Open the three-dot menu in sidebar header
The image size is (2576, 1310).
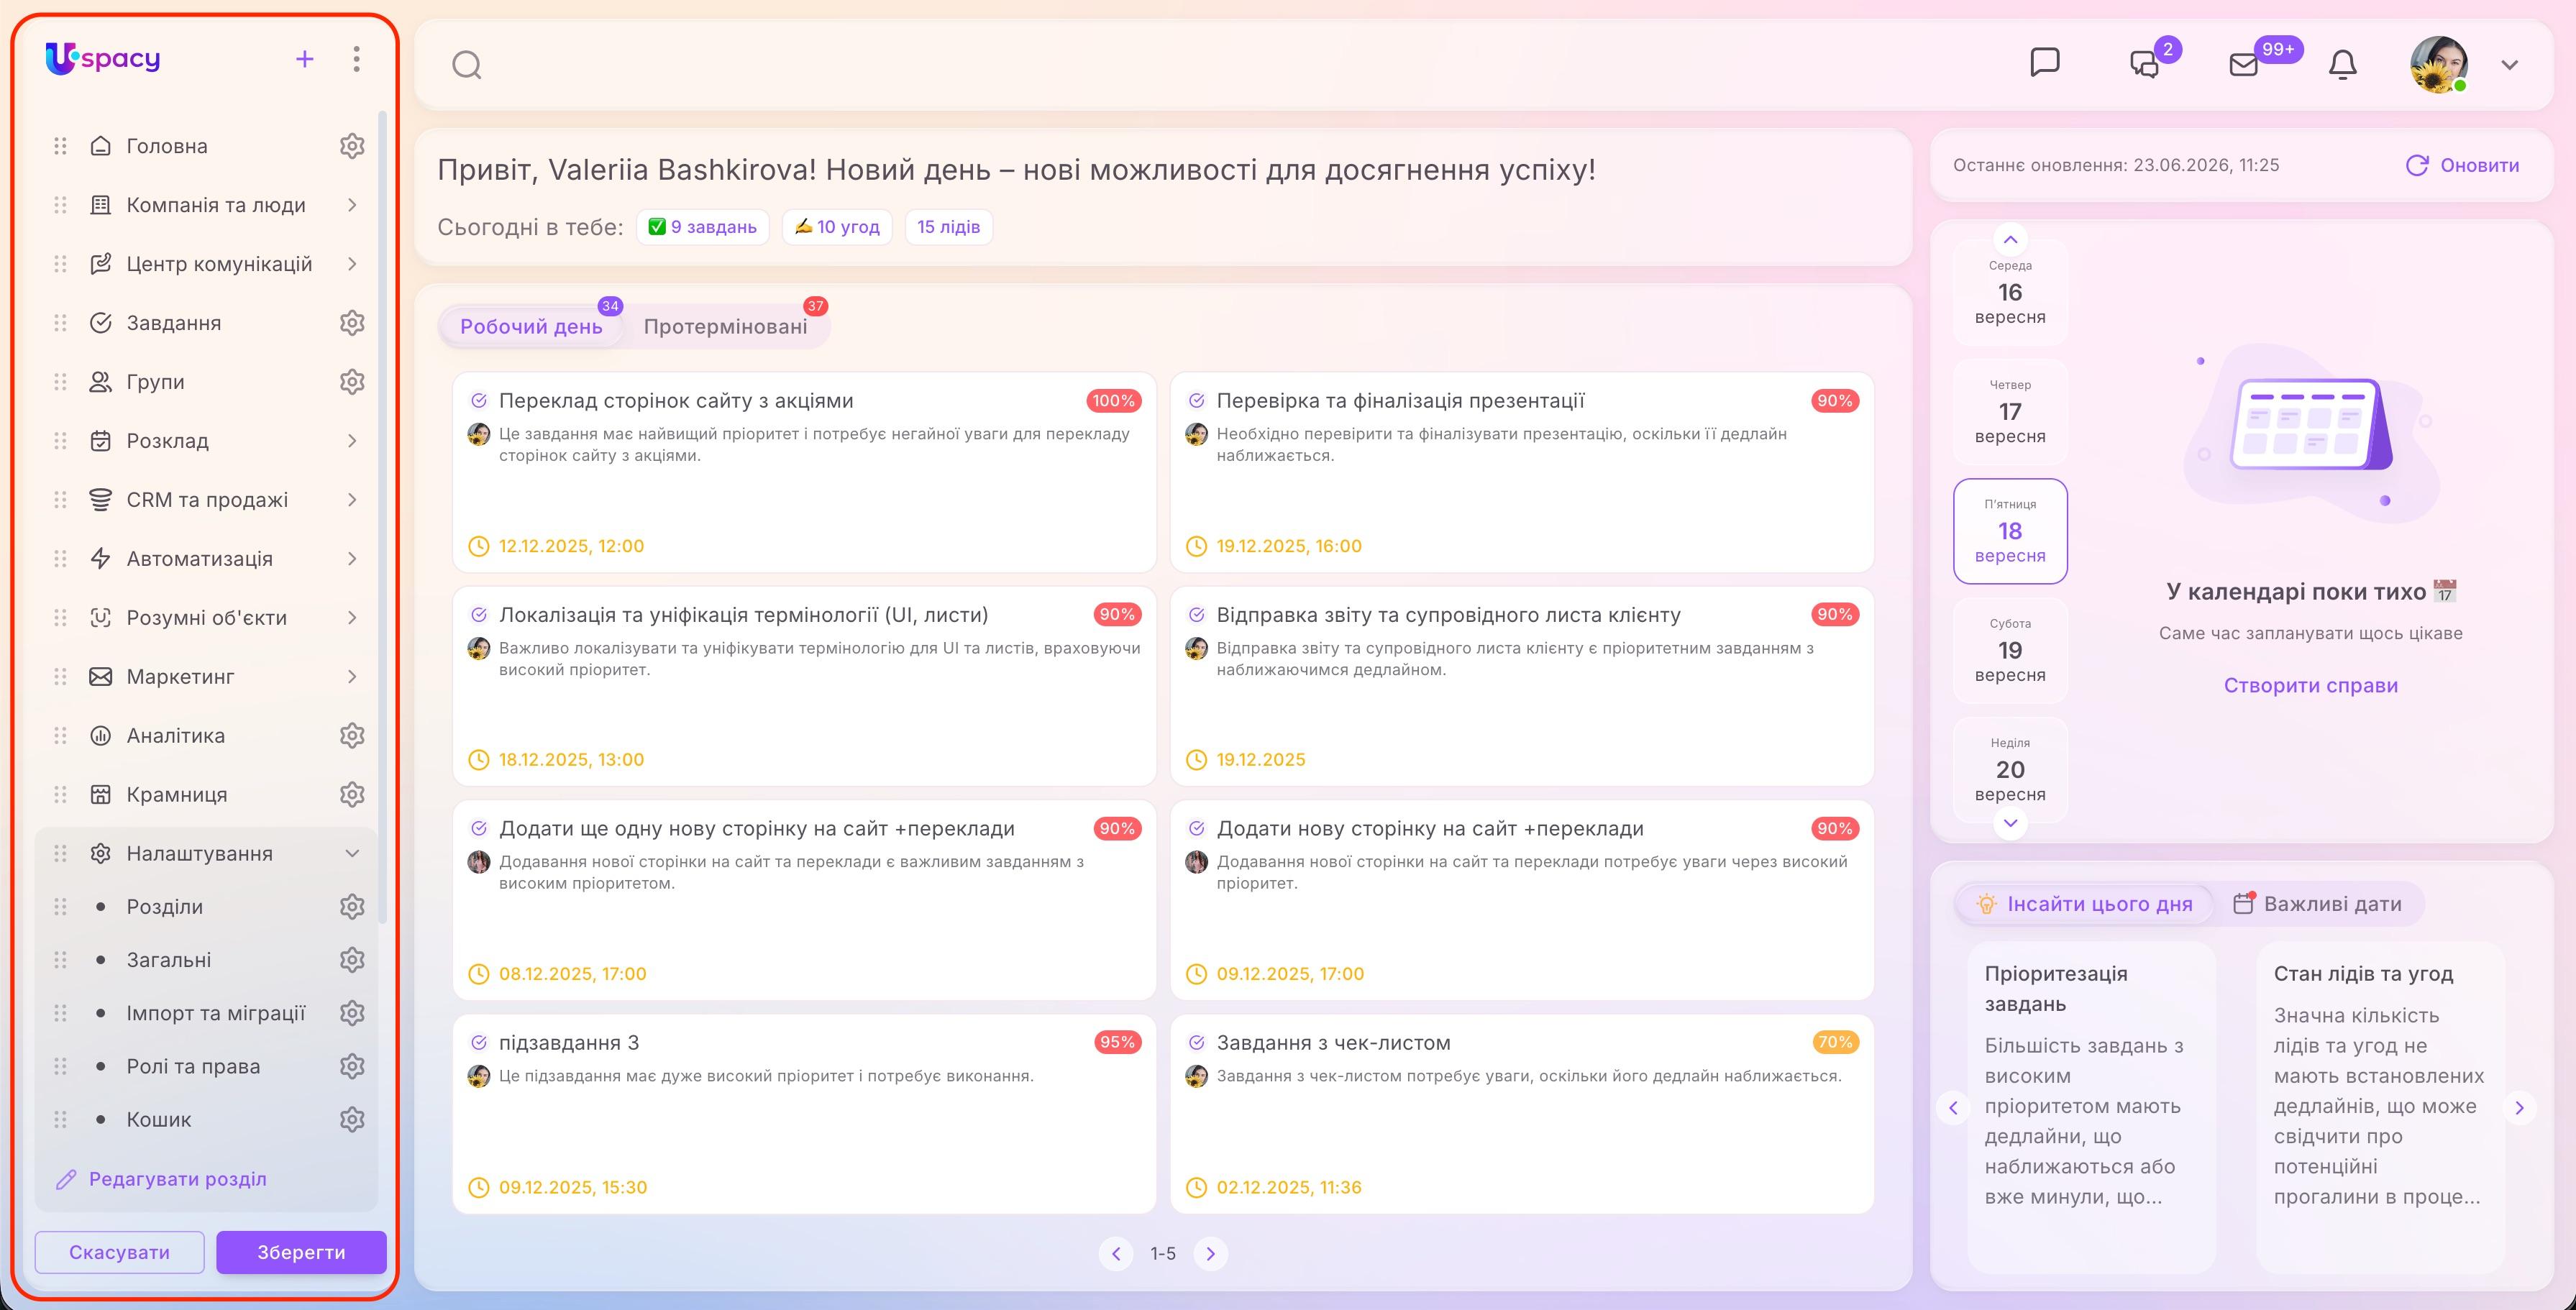pyautogui.click(x=356, y=59)
